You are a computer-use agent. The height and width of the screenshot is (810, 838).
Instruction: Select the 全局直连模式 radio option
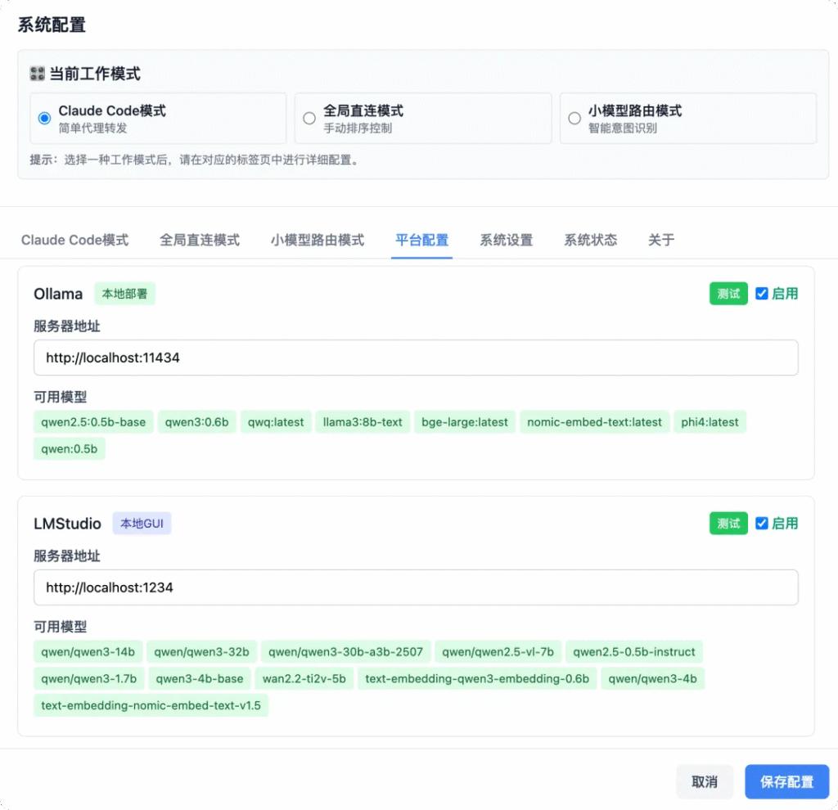(309, 118)
